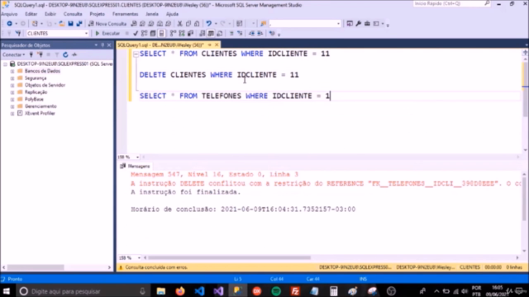Click the Object Explorer refresh icon

(x=65, y=54)
